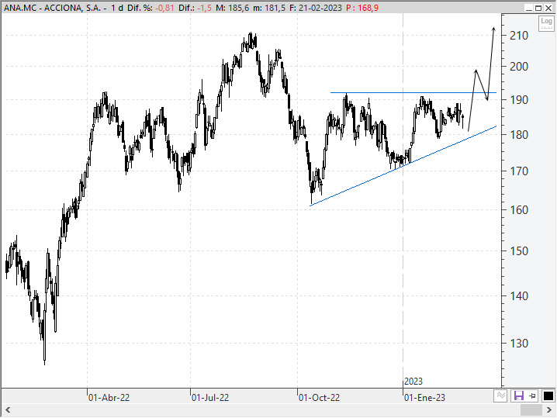
Task: Click the horizontal scrollbar left arrow
Action: pyautogui.click(x=8, y=410)
